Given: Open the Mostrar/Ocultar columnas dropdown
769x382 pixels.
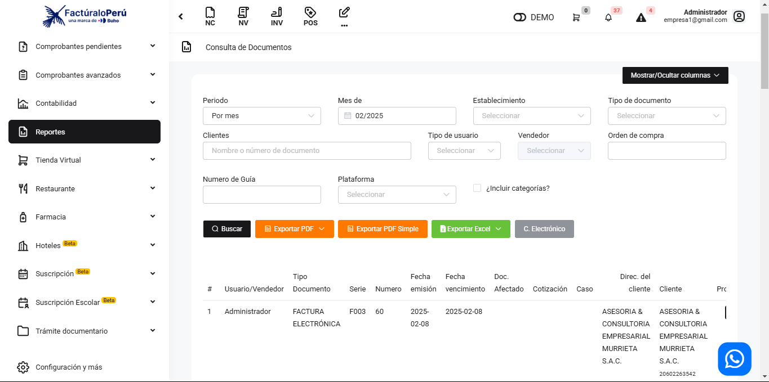Looking at the screenshot, I should 675,75.
